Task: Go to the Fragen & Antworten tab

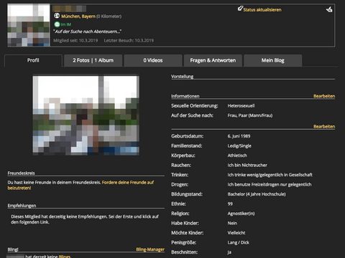Action: click(213, 60)
